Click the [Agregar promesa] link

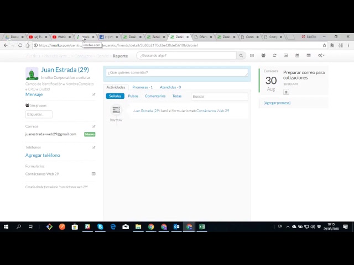click(277, 103)
